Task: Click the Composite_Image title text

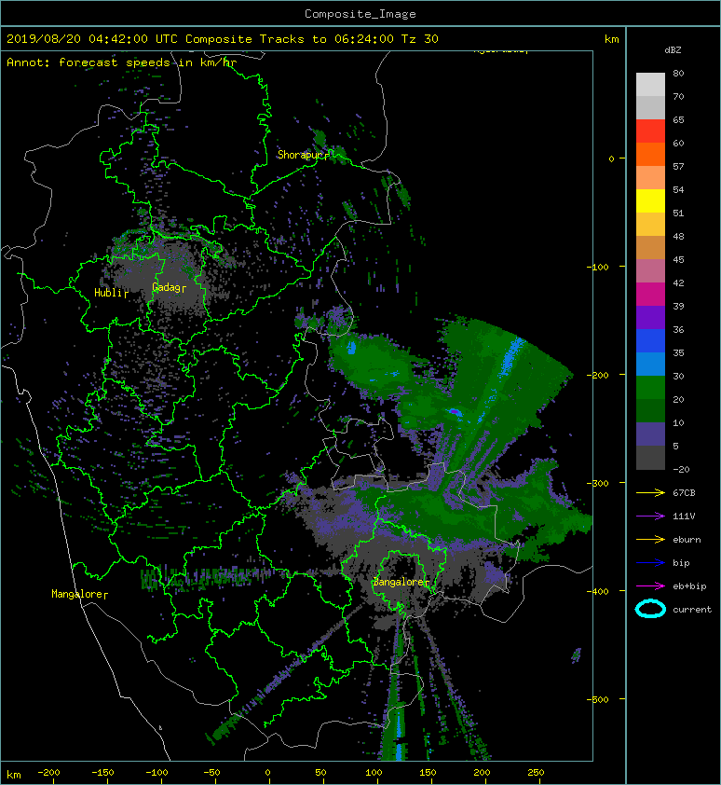Action: tap(360, 14)
